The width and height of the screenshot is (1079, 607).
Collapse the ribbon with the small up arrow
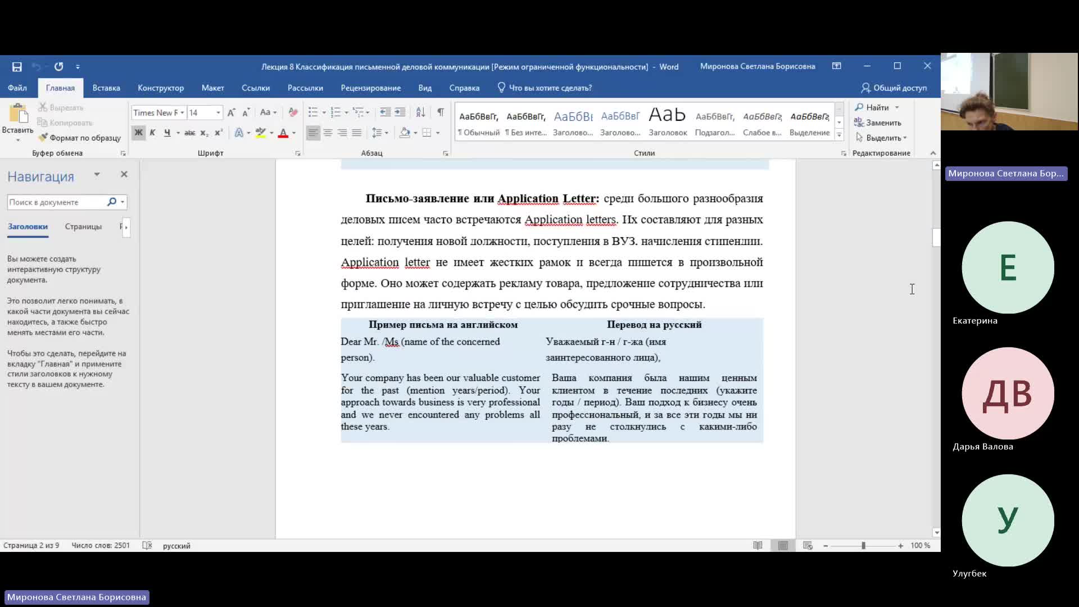pos(933,153)
